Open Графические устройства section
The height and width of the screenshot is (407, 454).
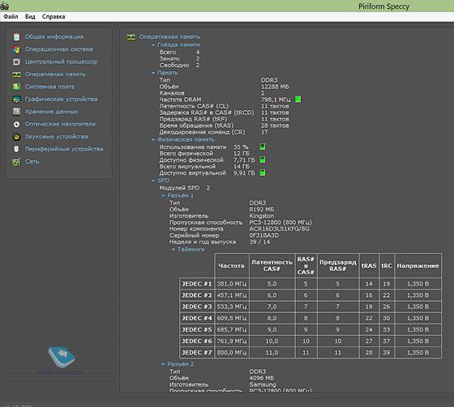(61, 99)
